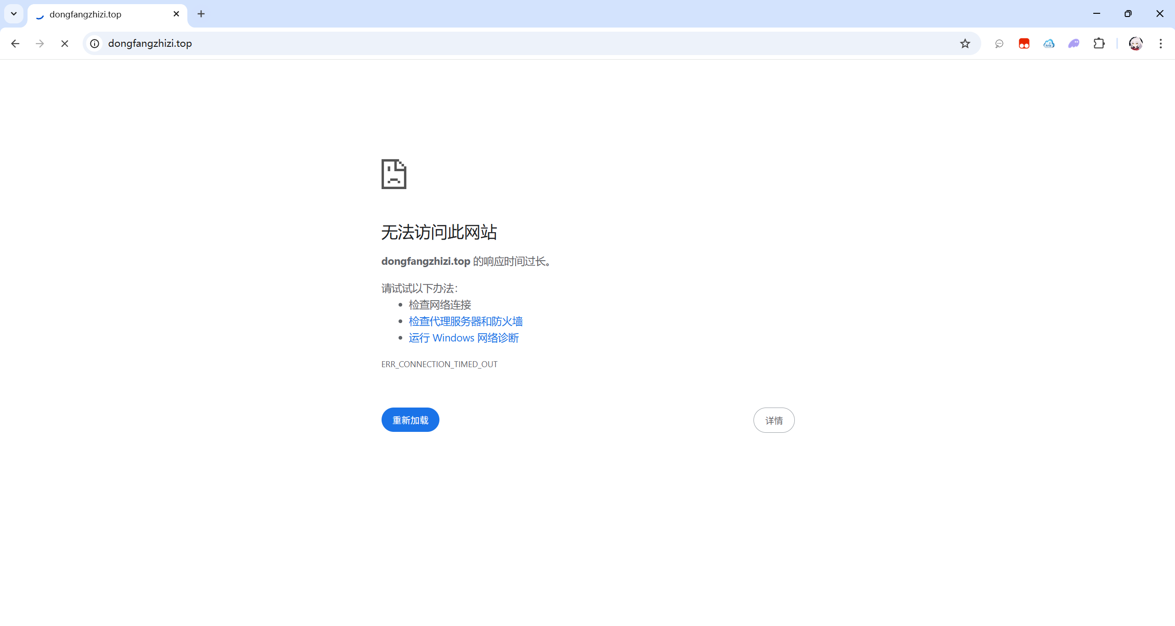
Task: Open the Extensions puzzle-piece menu
Action: pos(1099,44)
